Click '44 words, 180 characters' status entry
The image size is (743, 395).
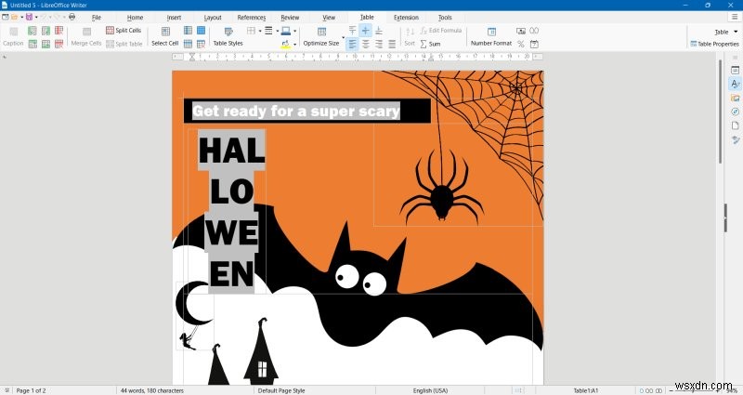[x=151, y=390]
